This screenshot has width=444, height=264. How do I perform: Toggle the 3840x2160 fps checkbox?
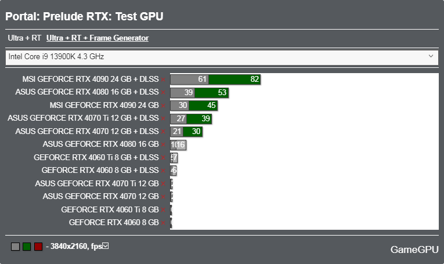point(105,246)
